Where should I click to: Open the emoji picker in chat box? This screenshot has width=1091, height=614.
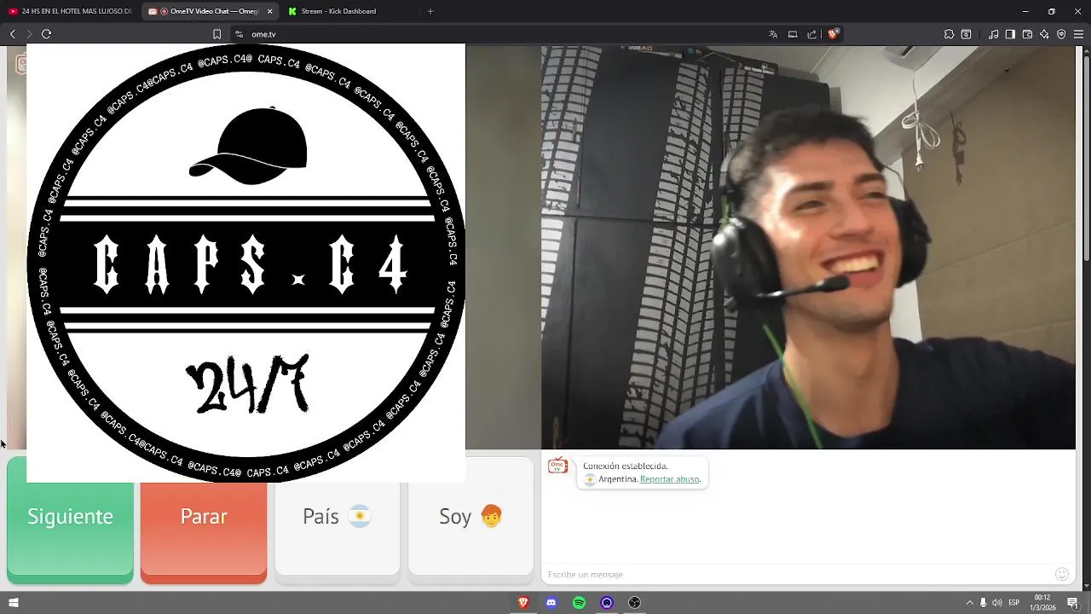[x=1061, y=574]
